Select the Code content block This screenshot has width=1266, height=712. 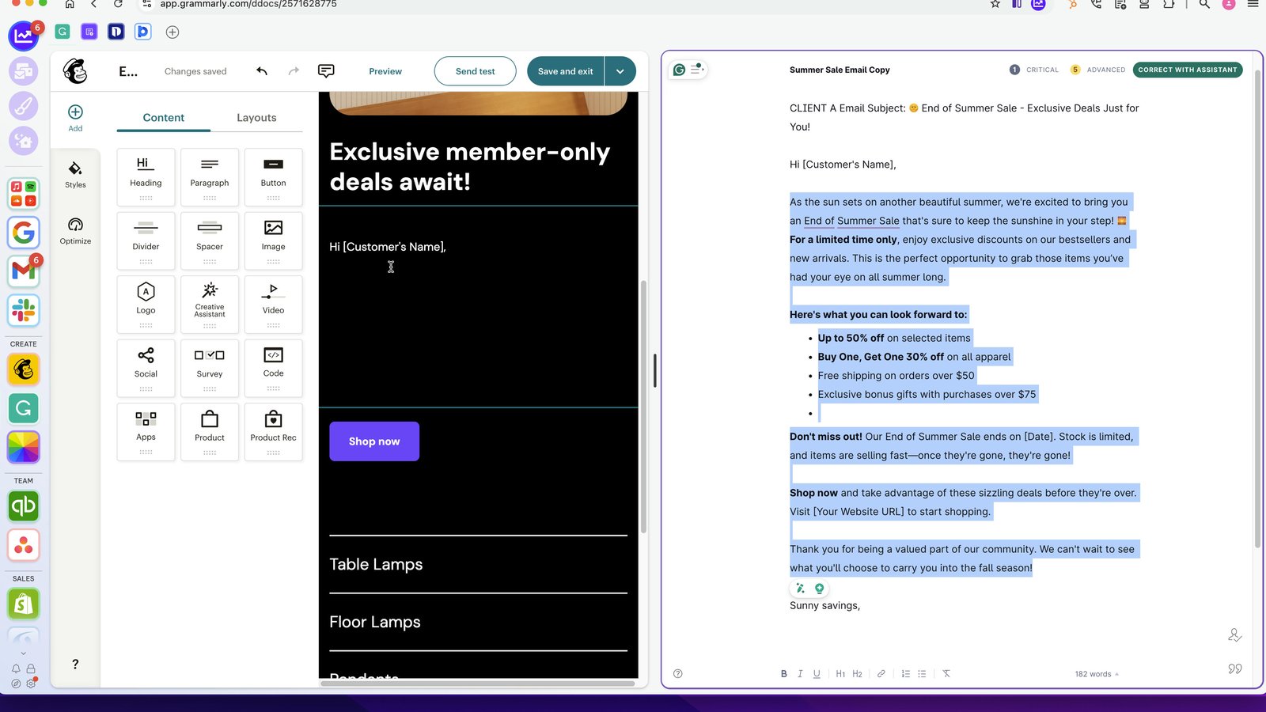(274, 368)
